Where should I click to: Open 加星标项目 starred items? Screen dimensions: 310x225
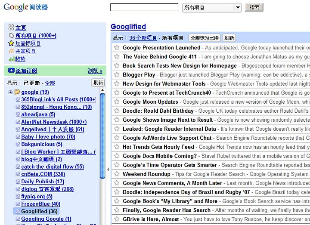(x=28, y=43)
